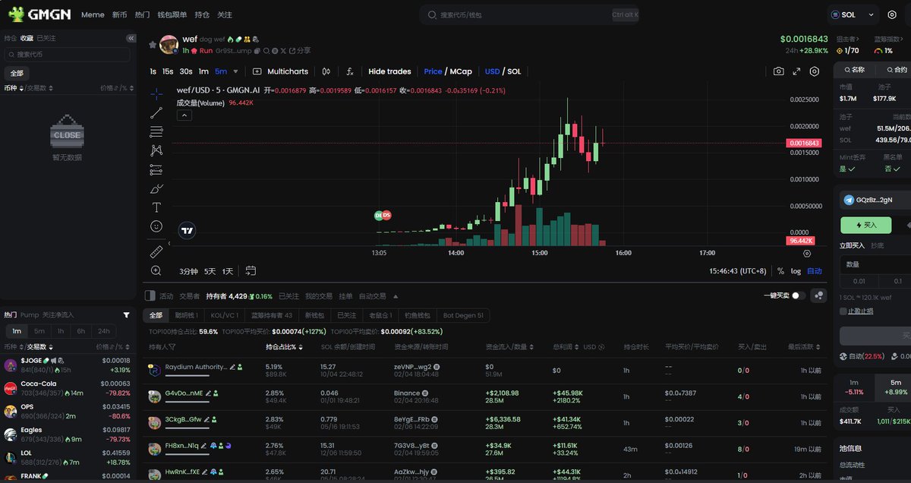Screen dimensions: 911x483
Task: Toggle percent scale on chart
Action: pos(780,271)
